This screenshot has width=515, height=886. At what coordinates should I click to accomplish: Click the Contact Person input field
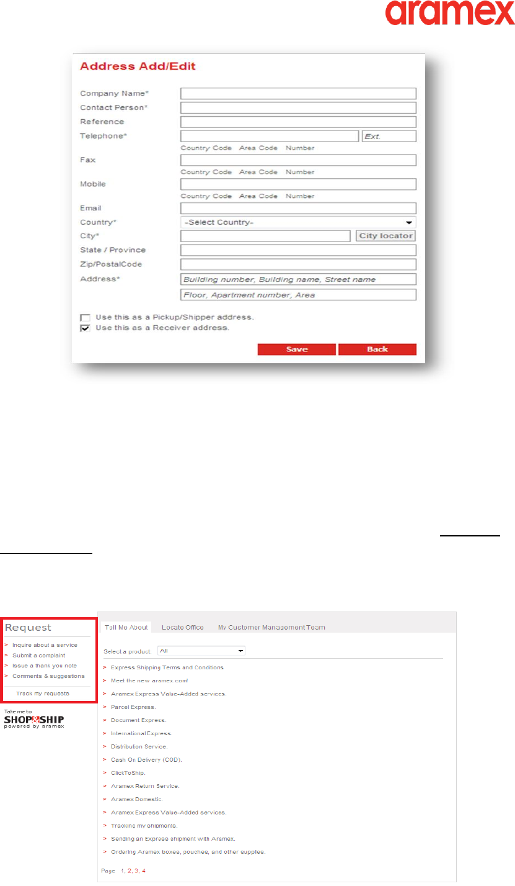click(298, 108)
